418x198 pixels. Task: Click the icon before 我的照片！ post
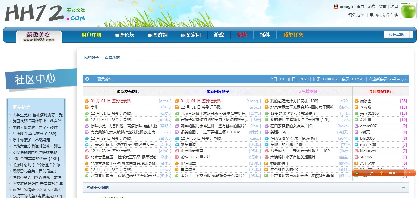(x=267, y=163)
